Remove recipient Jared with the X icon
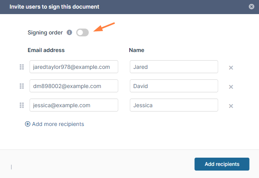Screen dimensions: 259x178 click(x=231, y=67)
